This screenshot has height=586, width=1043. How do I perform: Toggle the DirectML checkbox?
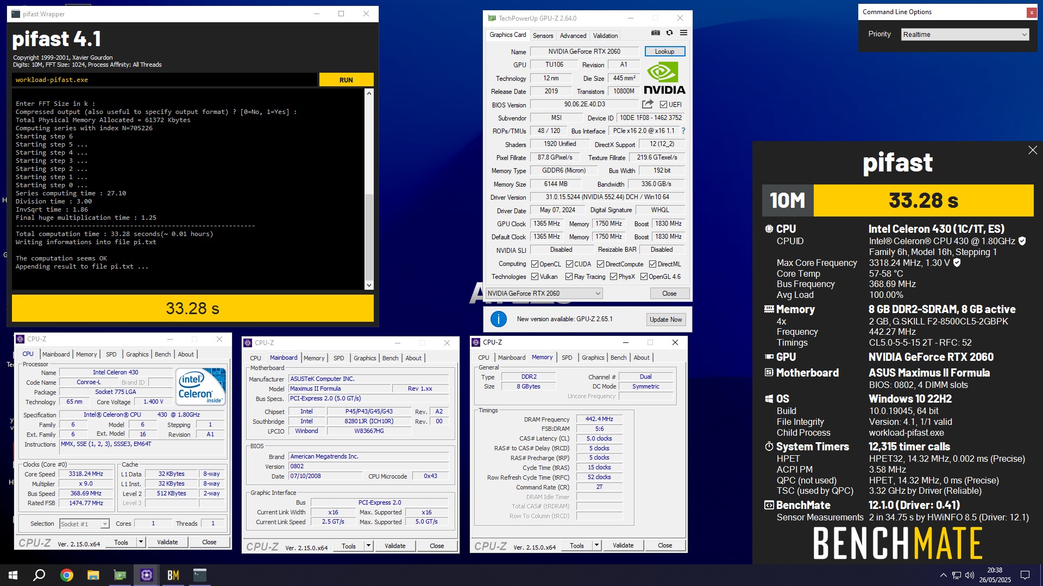coord(652,264)
